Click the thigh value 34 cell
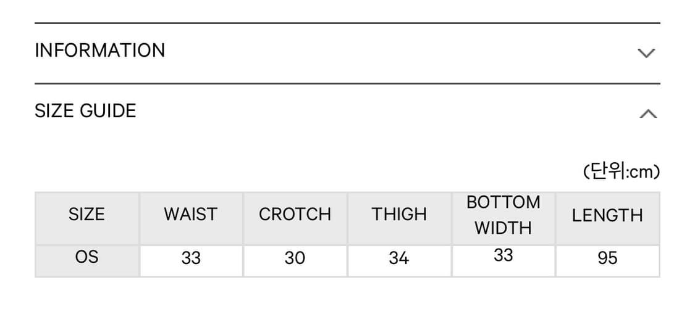 click(399, 258)
